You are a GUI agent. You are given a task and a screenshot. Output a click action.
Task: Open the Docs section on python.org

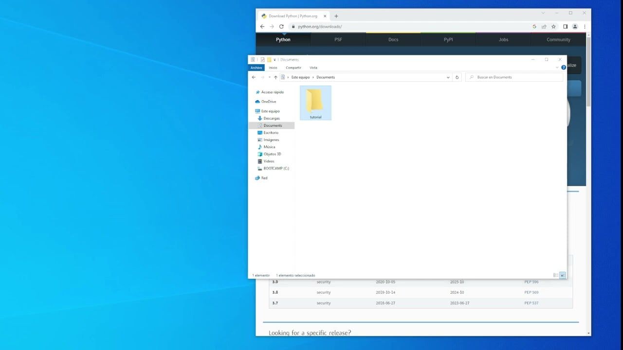click(x=393, y=39)
